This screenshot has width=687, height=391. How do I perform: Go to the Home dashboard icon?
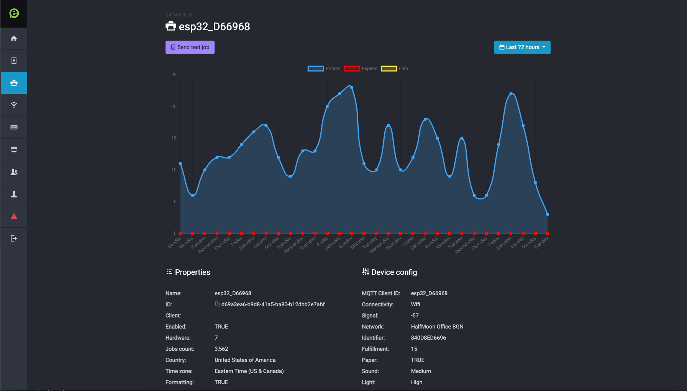click(14, 38)
